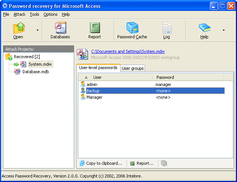Viewport: 237px width, 182px height.
Task: Maximize the Password recovery window
Action: click(x=222, y=6)
